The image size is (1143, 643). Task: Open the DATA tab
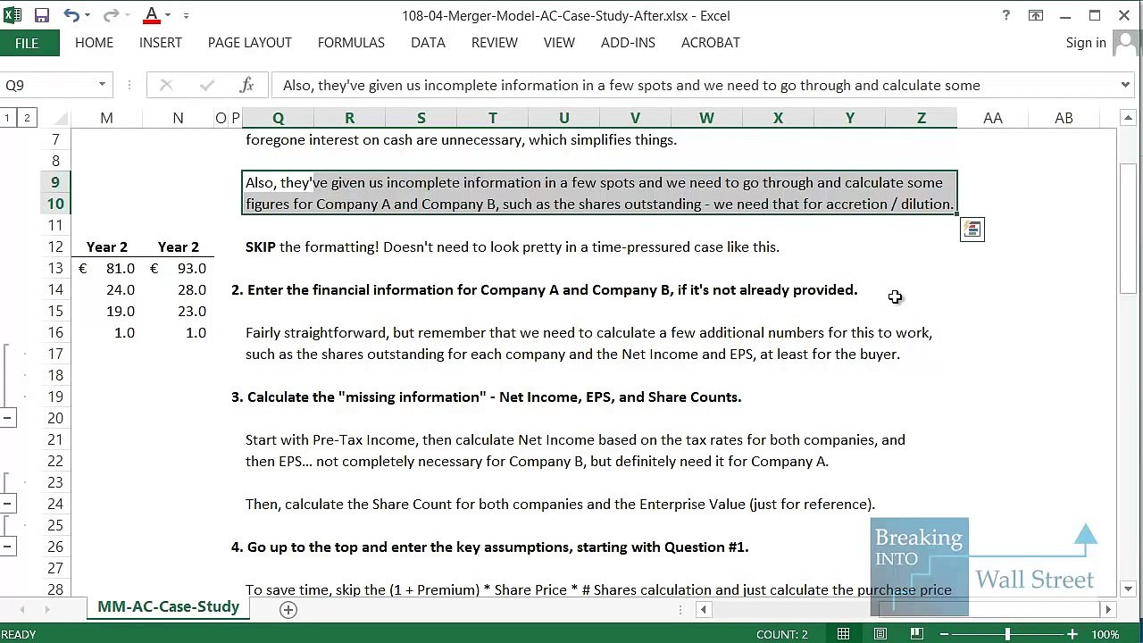(428, 43)
